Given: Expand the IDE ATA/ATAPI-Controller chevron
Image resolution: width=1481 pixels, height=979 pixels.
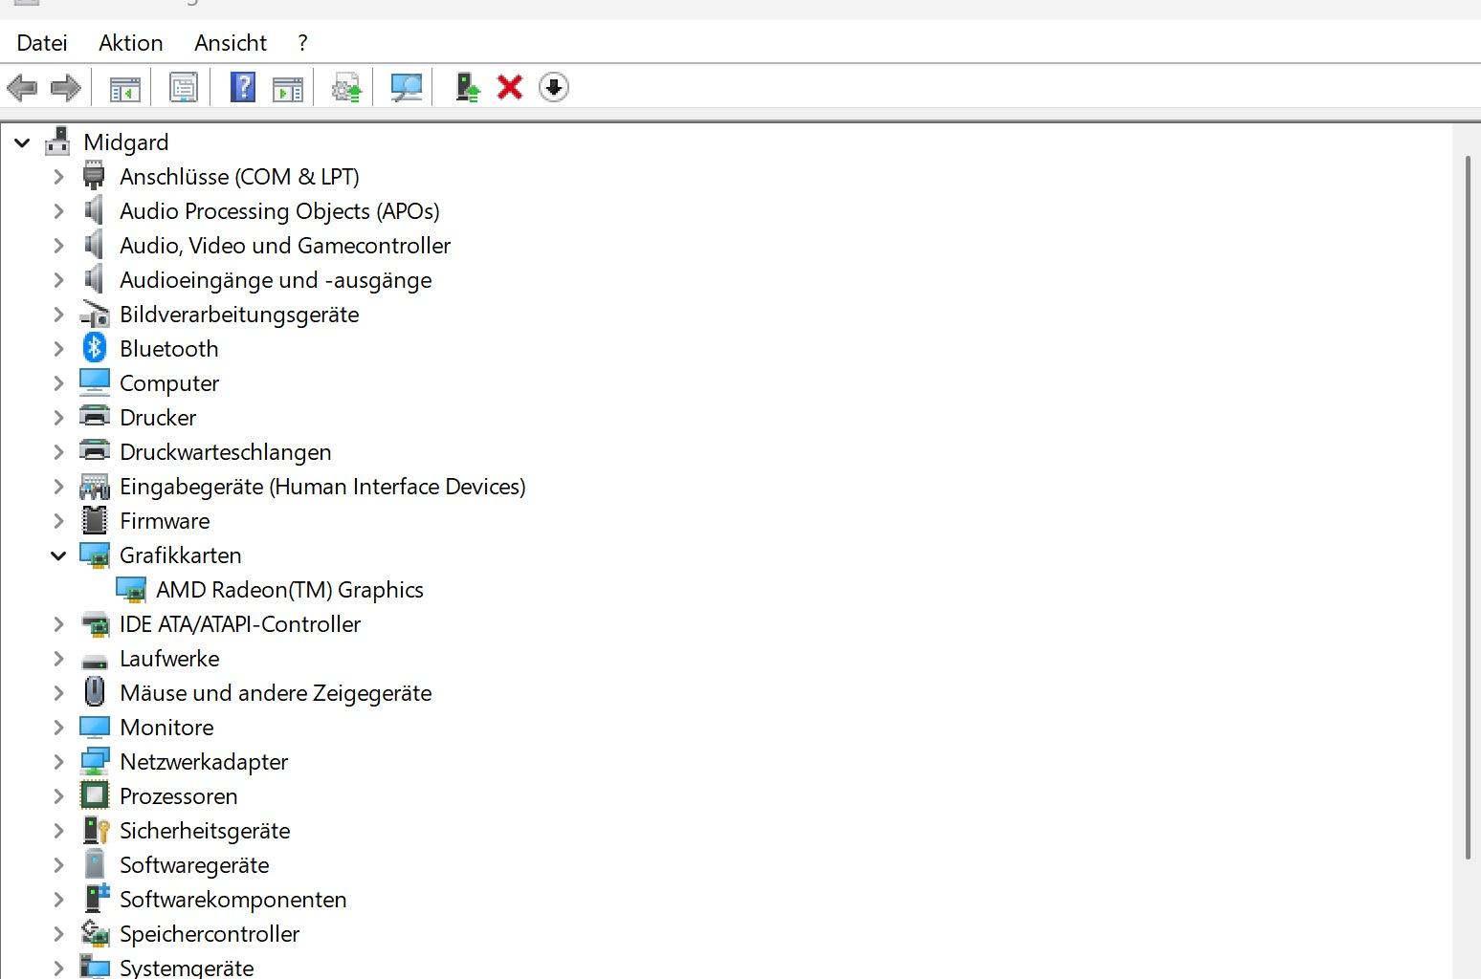Looking at the screenshot, I should coord(58,624).
